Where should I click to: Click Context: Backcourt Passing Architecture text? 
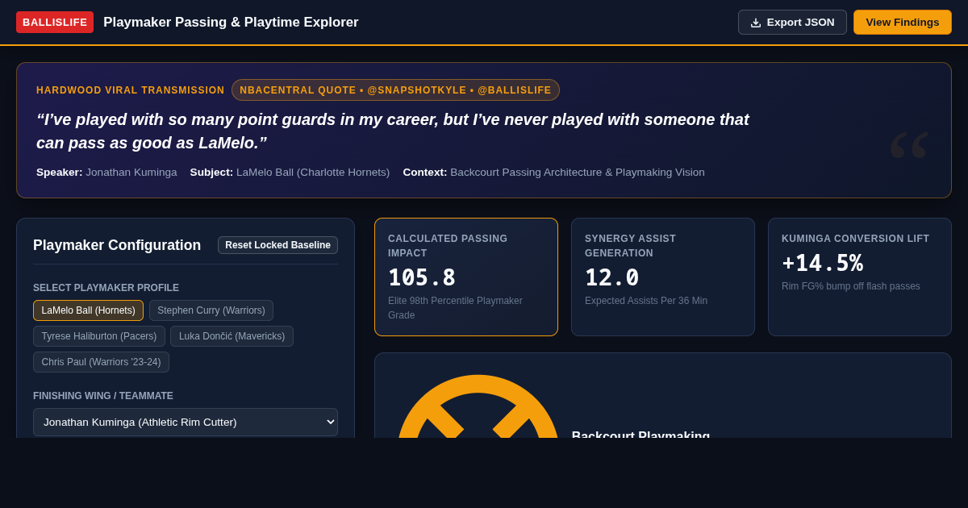point(554,173)
